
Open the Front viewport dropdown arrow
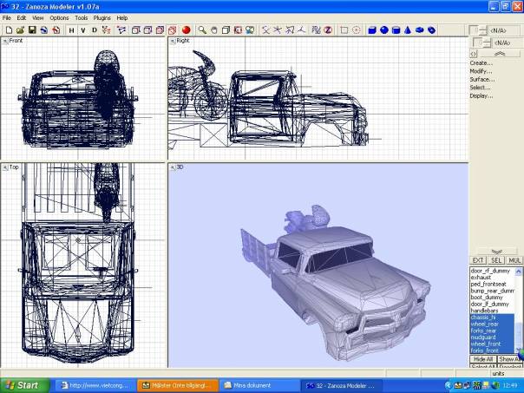coord(4,41)
